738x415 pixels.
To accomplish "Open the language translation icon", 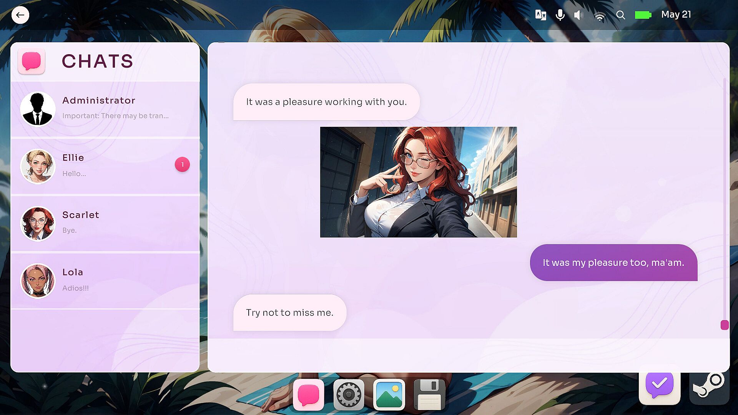I will (x=540, y=15).
